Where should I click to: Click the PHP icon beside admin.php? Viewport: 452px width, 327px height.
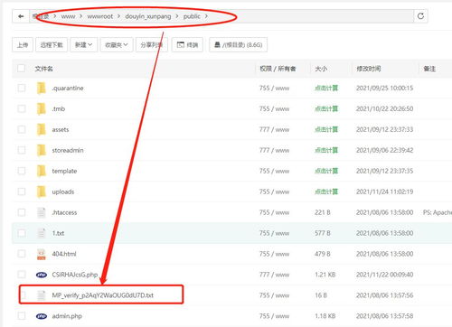[x=42, y=316]
